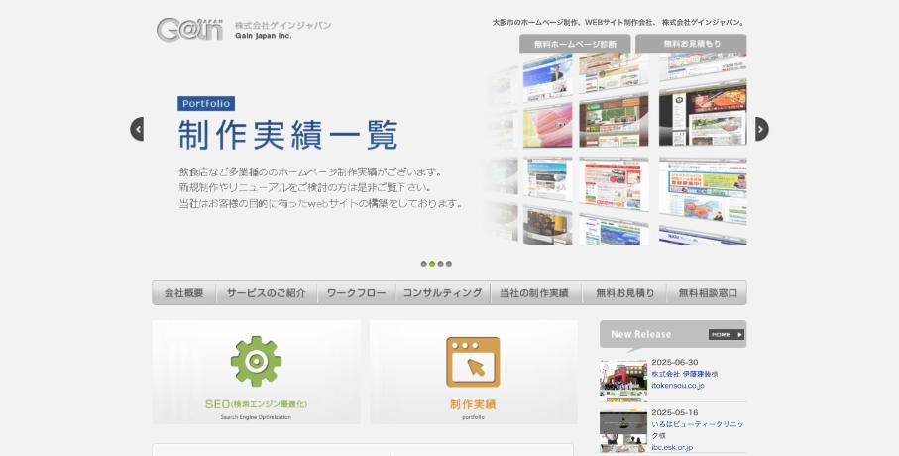The height and width of the screenshot is (456, 899).
Task: Click the ibc.esk.or.jp link
Action: [672, 447]
